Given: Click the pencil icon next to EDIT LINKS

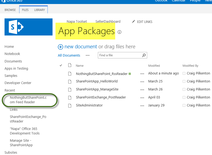Looking at the screenshot, I should [x=133, y=22].
